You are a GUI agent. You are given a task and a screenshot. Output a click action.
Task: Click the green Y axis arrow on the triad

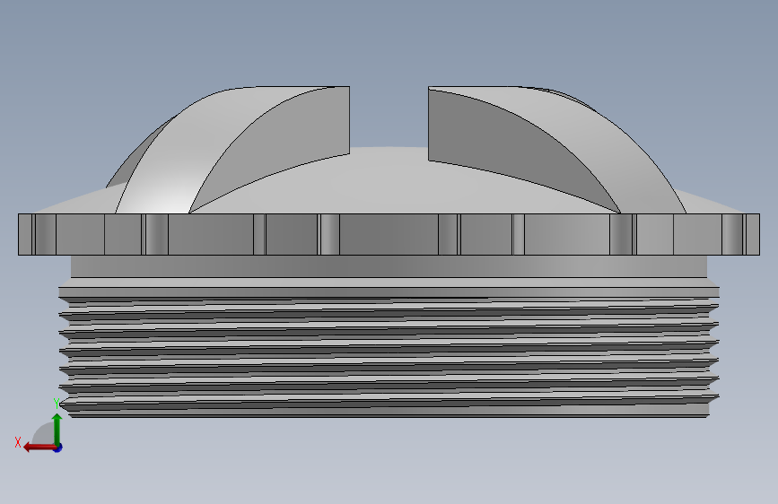[x=57, y=429]
